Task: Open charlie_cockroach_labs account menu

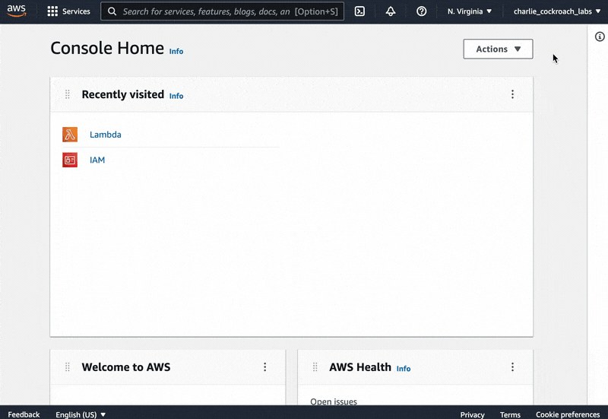Action: (x=557, y=11)
